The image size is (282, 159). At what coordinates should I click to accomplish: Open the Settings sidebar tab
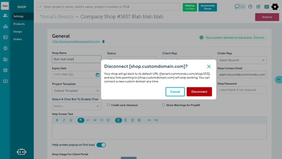22,16
